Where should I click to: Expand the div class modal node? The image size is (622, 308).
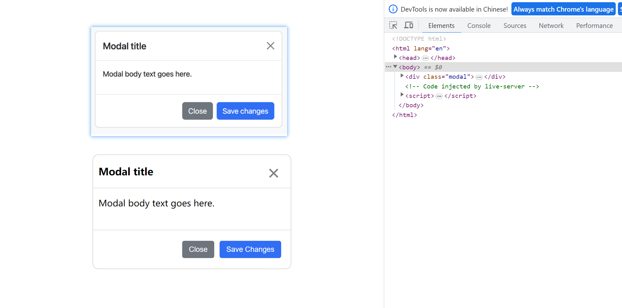click(402, 76)
